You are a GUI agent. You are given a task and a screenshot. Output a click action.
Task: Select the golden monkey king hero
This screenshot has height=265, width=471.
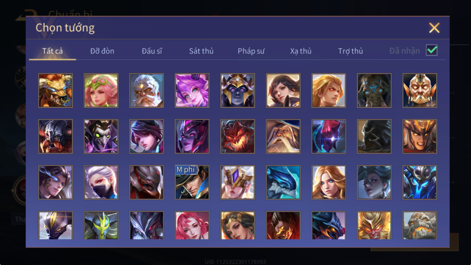tap(374, 225)
